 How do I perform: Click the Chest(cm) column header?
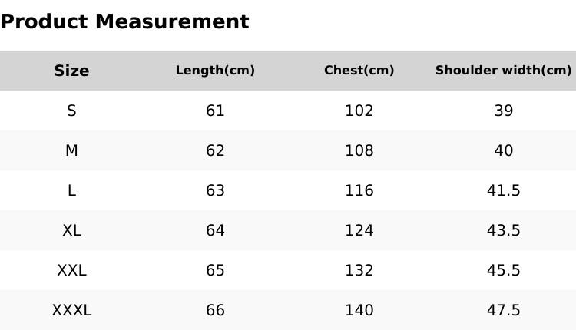tap(359, 71)
